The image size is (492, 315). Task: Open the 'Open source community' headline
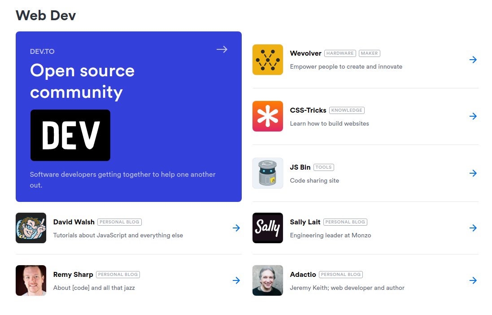point(82,81)
